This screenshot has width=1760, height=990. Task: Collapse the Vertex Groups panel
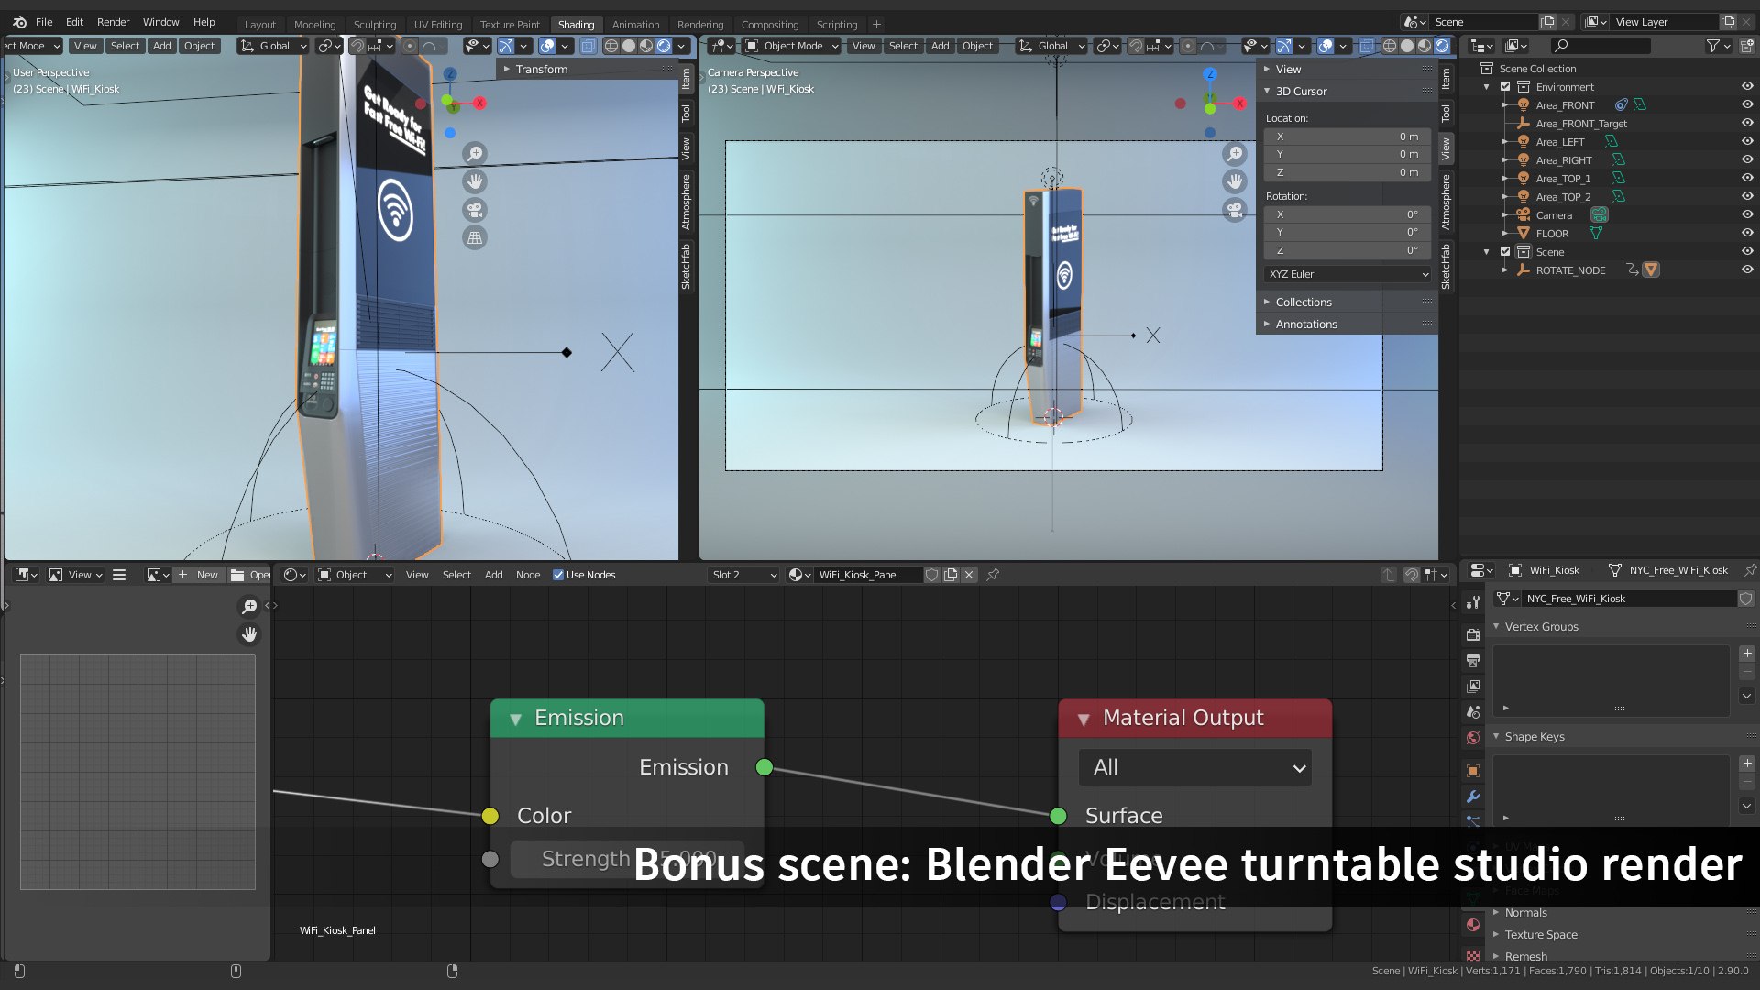point(1541,627)
